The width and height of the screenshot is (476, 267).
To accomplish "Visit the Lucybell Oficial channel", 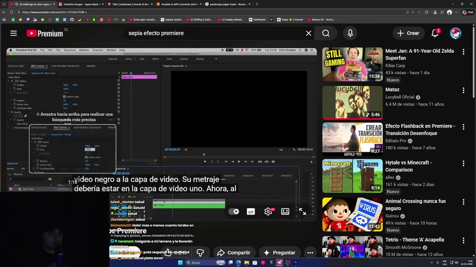I will coord(400,97).
